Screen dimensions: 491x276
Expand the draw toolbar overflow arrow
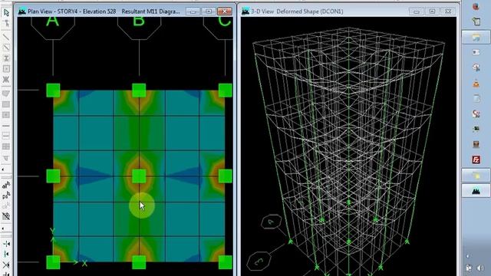pyautogui.click(x=3, y=169)
